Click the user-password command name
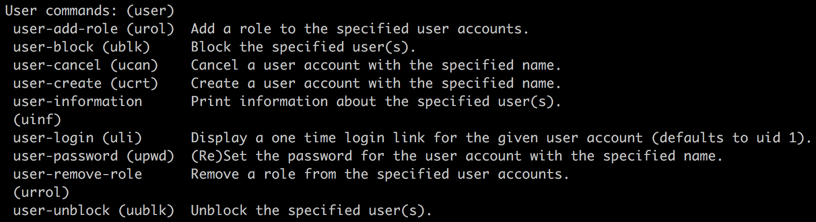 click(65, 156)
